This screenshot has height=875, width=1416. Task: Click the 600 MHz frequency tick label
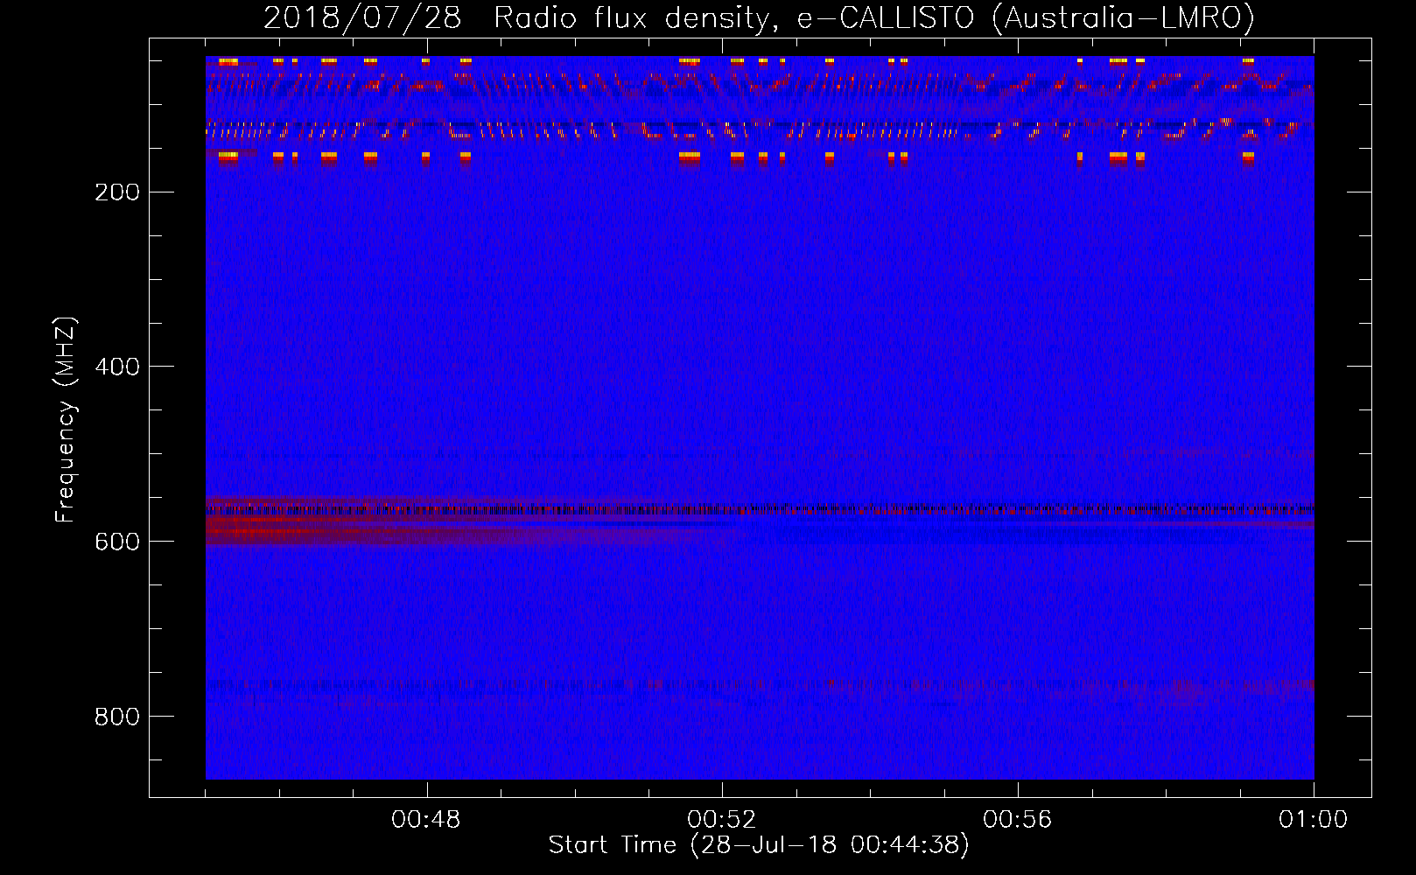pos(117,542)
